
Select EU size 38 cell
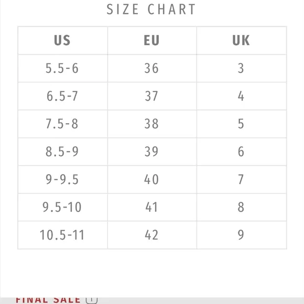(x=152, y=124)
